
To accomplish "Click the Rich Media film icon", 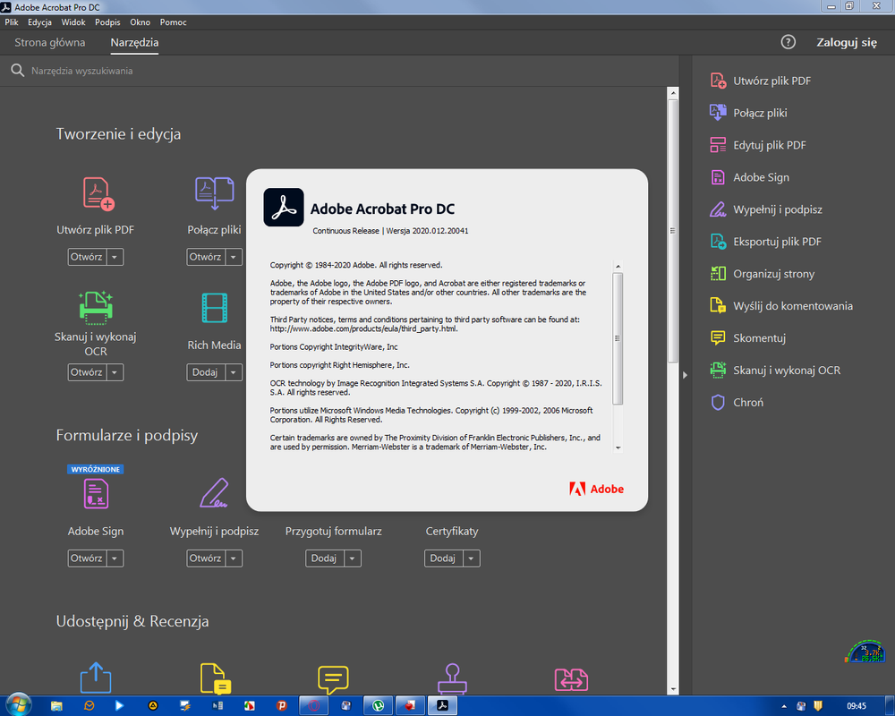I will tap(215, 308).
